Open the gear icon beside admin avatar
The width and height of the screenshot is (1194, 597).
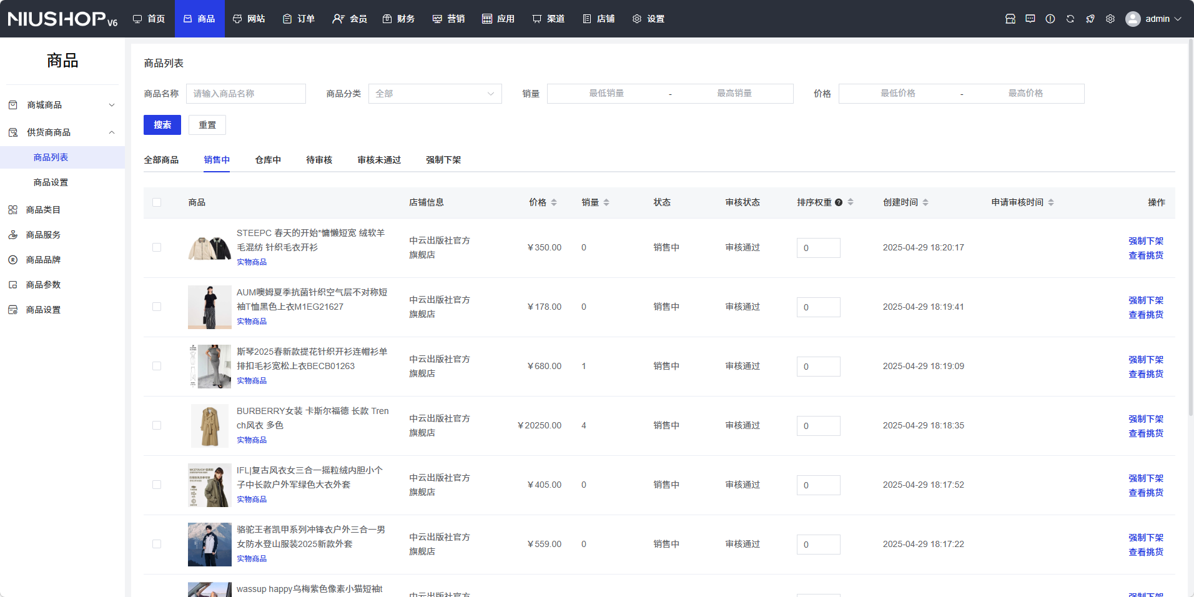point(1110,19)
